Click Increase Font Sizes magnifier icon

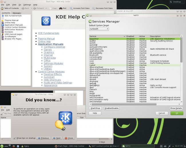pos(71,8)
